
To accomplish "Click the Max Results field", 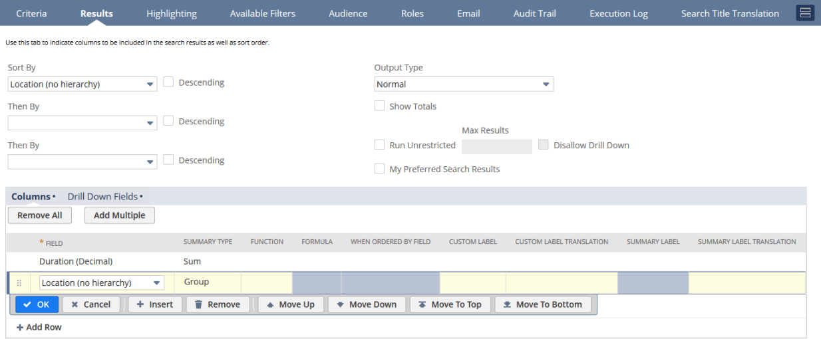I will [x=497, y=146].
